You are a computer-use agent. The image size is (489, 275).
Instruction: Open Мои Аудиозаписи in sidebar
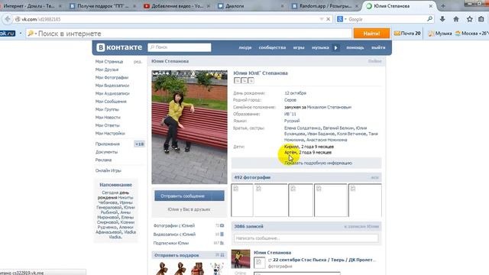112,93
